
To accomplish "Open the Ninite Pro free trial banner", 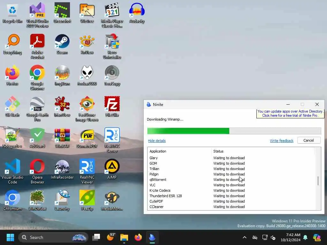I will [290, 114].
